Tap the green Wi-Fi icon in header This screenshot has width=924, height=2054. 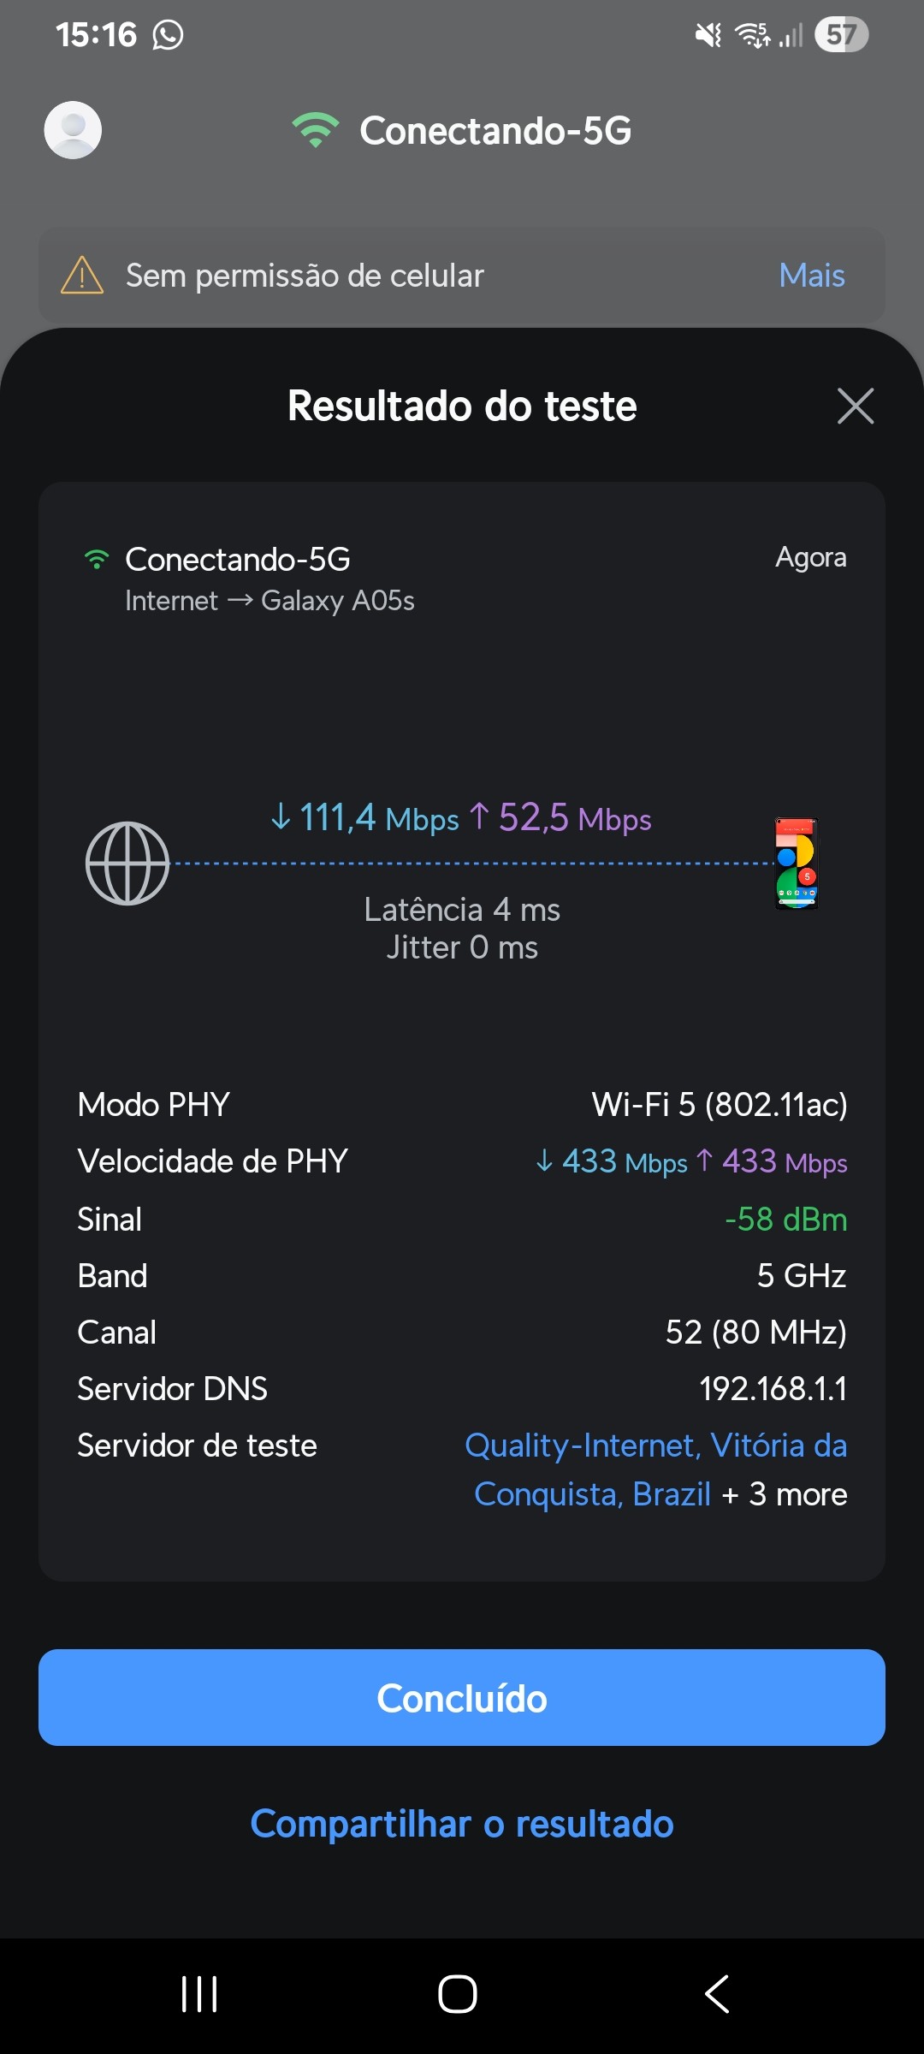[x=316, y=130]
